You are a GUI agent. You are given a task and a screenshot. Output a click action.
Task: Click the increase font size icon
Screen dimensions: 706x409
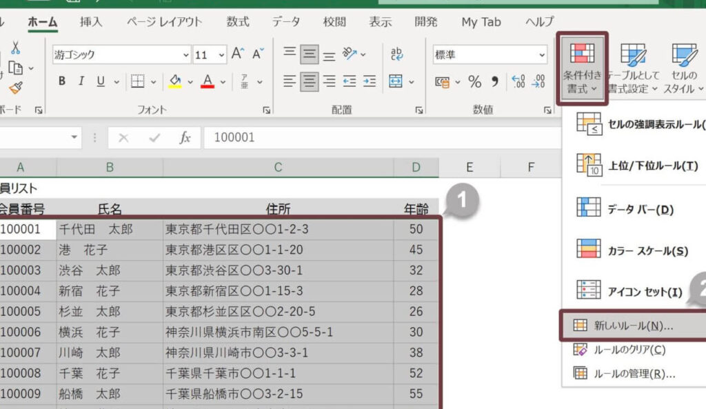(238, 54)
